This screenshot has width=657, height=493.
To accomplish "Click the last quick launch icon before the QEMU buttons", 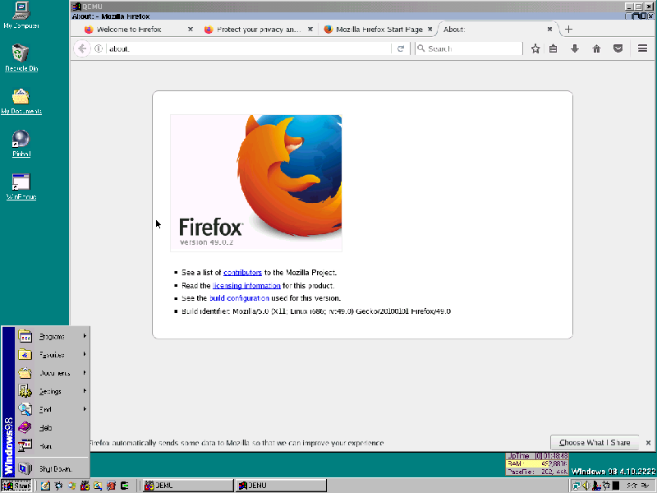I will click(125, 486).
